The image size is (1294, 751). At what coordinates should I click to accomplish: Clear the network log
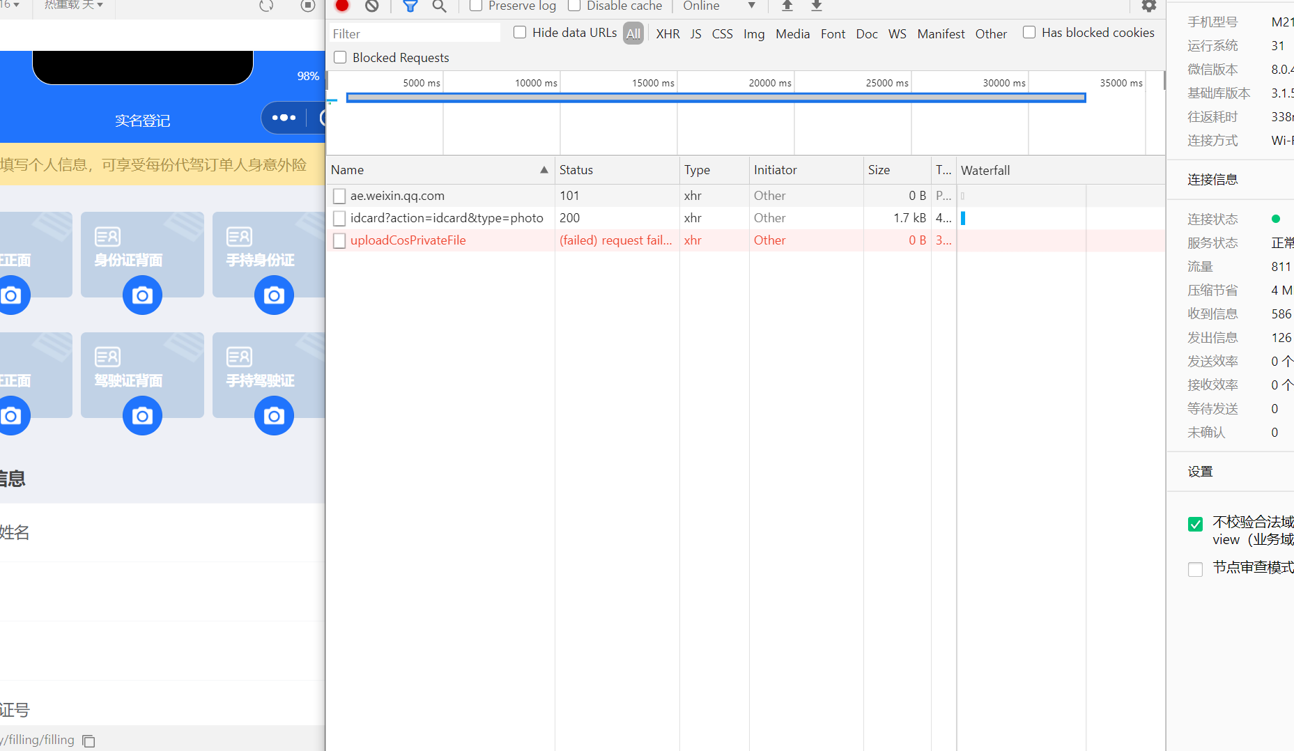[x=372, y=6]
